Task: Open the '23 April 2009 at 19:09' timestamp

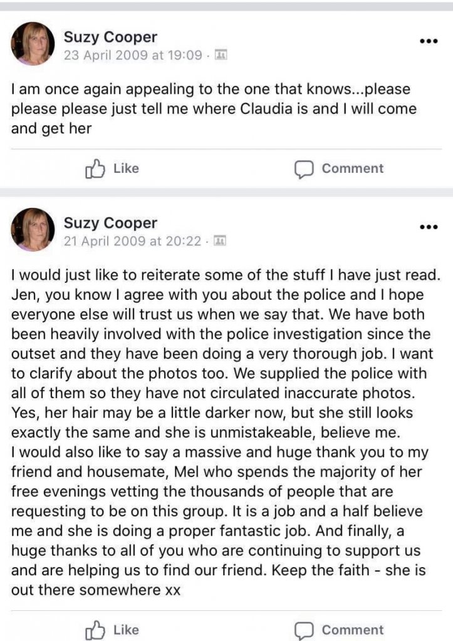Action: pos(133,55)
